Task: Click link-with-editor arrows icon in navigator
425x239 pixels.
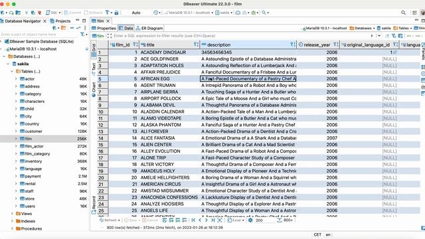Action: (x=78, y=28)
